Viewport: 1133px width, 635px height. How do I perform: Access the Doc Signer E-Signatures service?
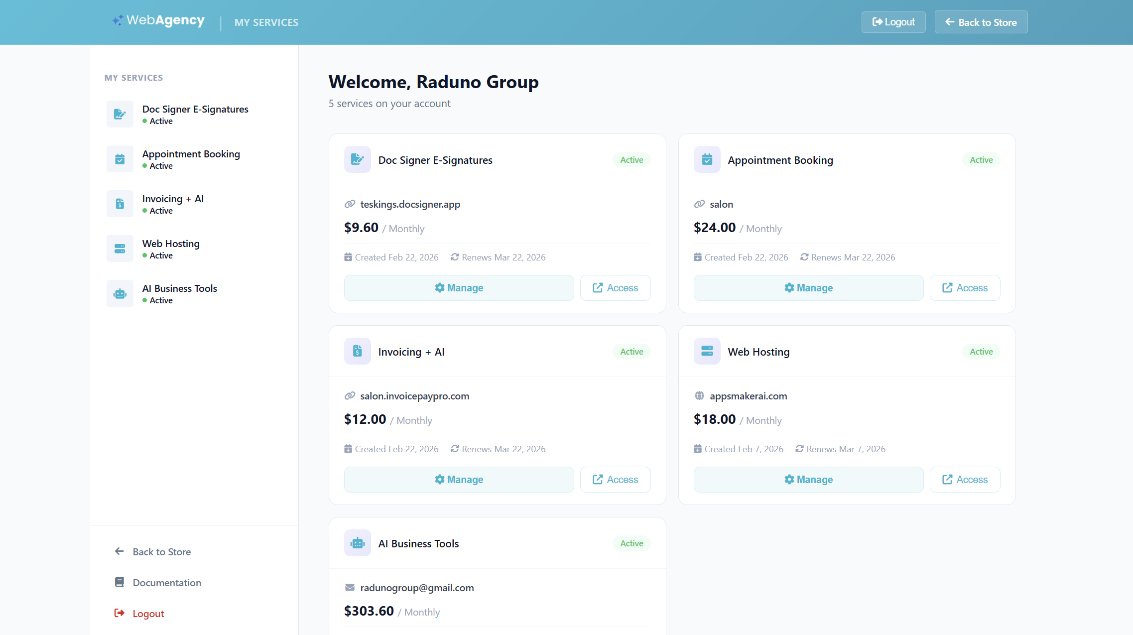click(615, 287)
